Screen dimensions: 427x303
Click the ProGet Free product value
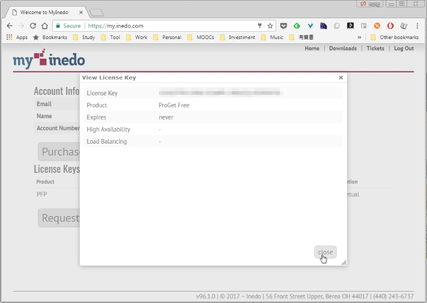[x=174, y=105]
